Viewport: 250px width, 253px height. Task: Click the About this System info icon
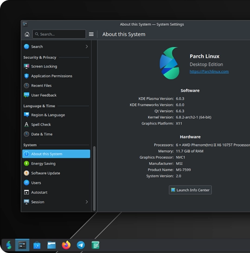coord(26,154)
